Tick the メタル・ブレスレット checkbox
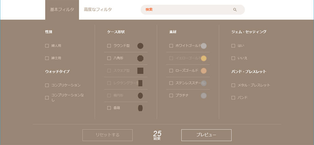Screen dimensions: 314x145 click(x=233, y=85)
